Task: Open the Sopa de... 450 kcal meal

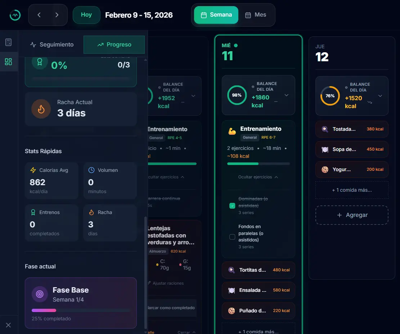Action: (352, 149)
